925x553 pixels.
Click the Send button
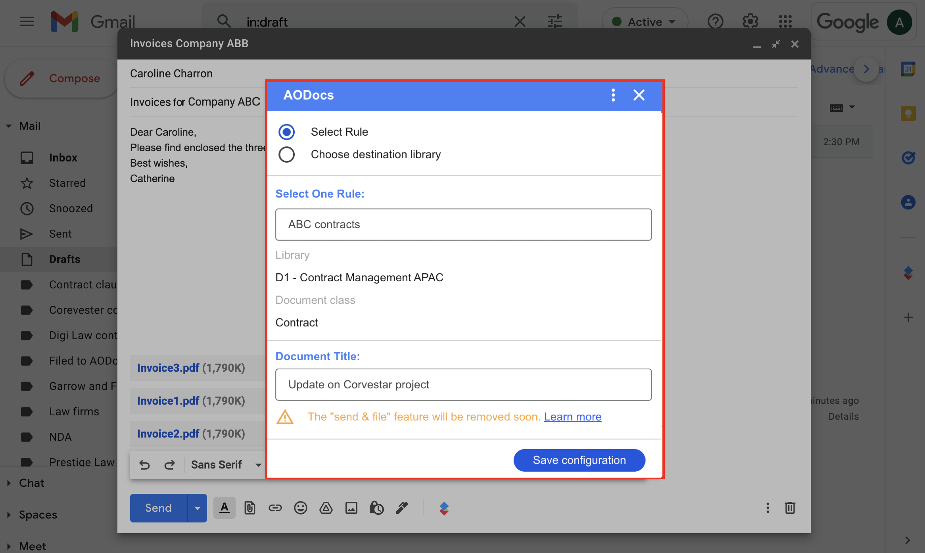(159, 508)
